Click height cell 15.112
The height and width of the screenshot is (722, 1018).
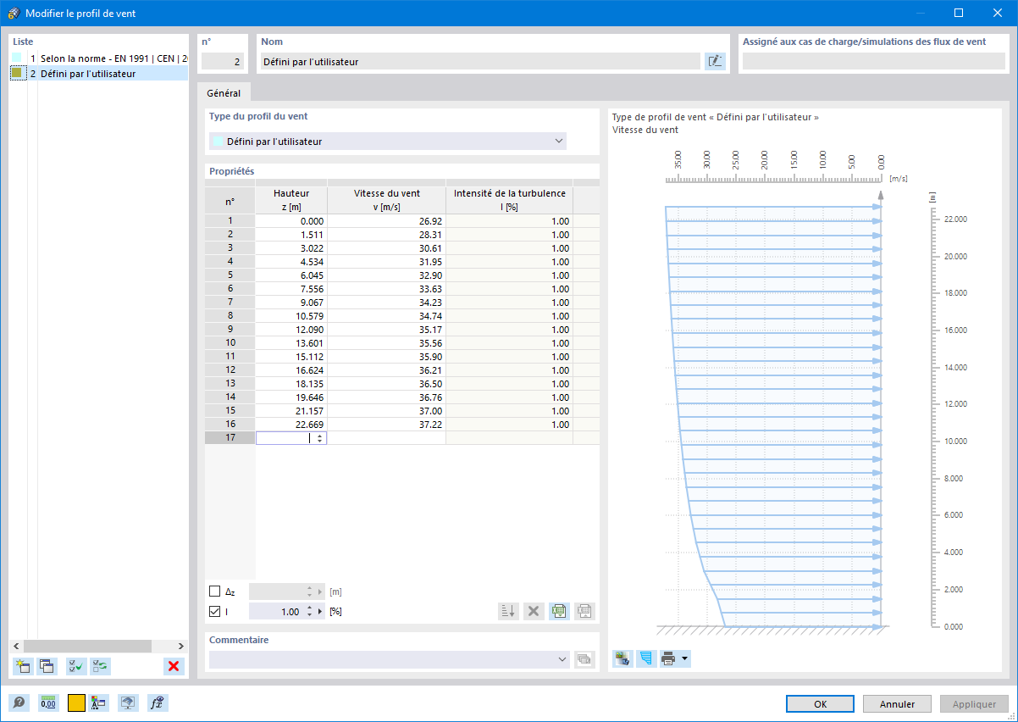tap(291, 356)
